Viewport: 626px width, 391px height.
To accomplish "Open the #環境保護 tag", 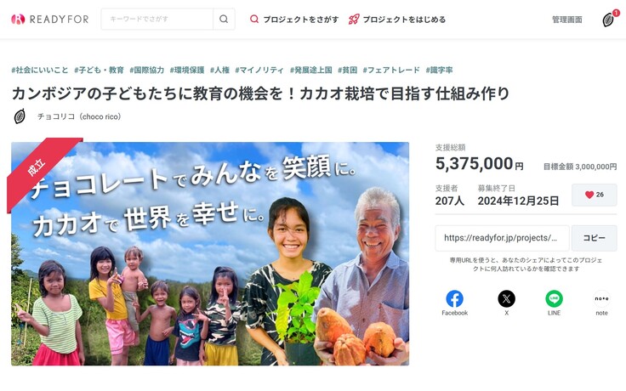I will [x=187, y=70].
